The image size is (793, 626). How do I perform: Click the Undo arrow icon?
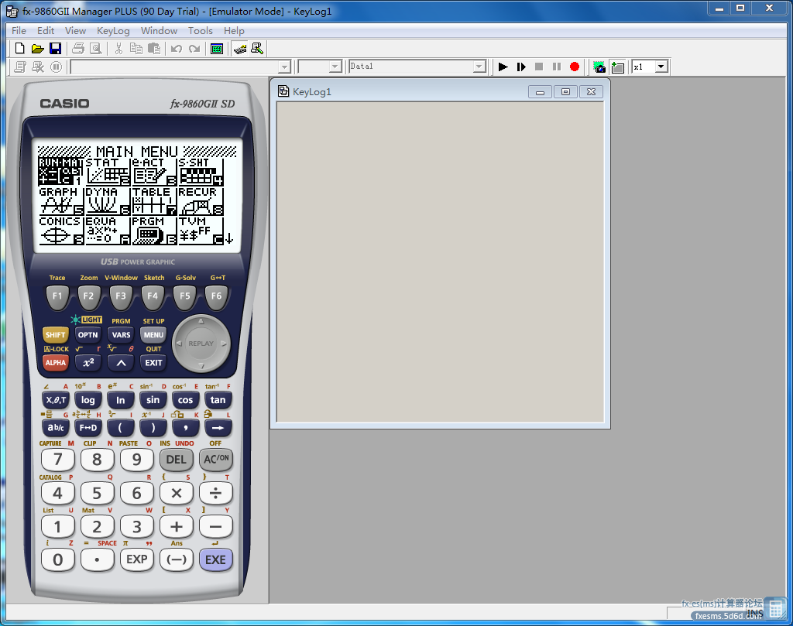176,49
